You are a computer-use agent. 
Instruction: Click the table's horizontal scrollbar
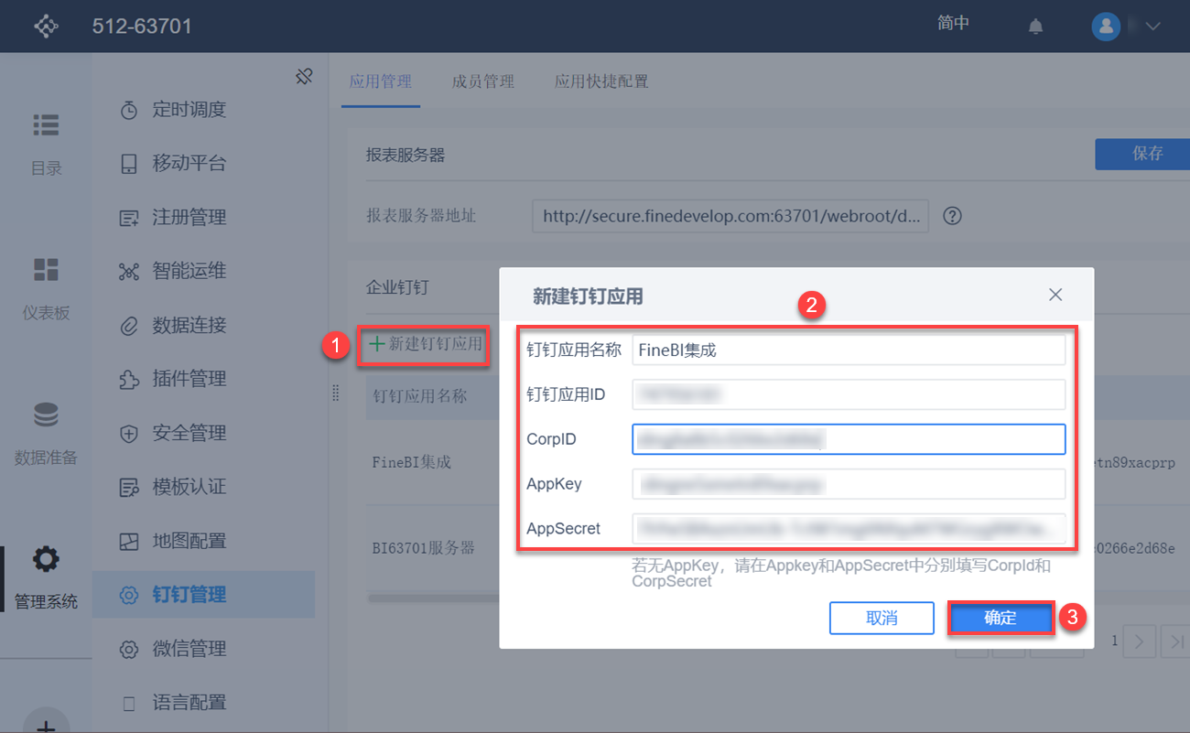click(432, 598)
